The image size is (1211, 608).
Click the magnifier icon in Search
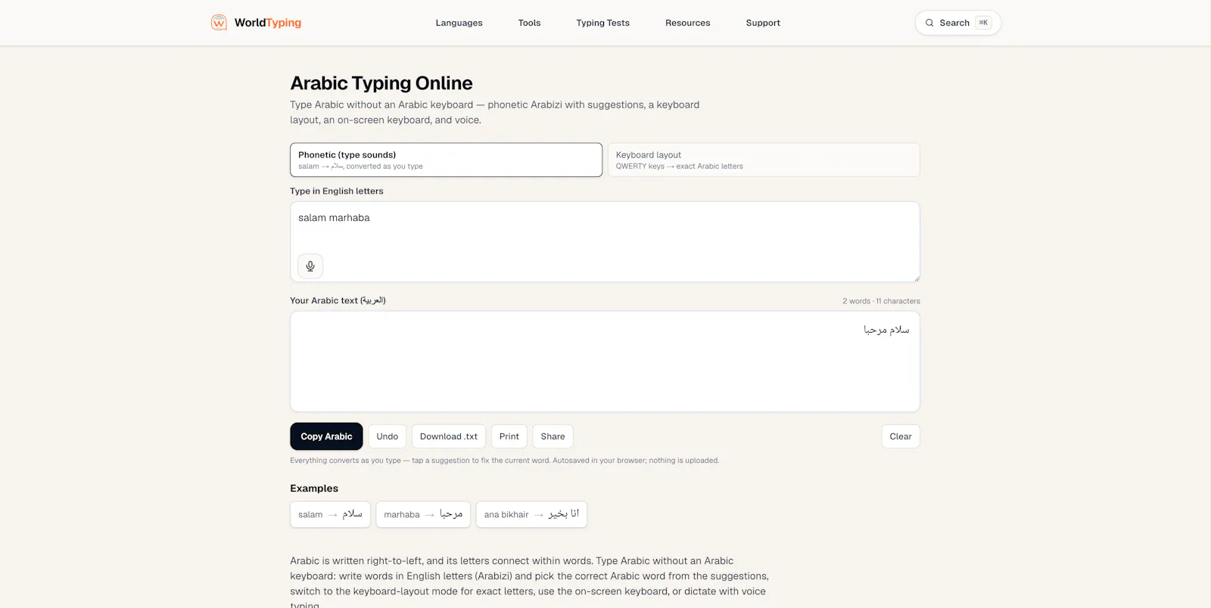click(x=929, y=23)
